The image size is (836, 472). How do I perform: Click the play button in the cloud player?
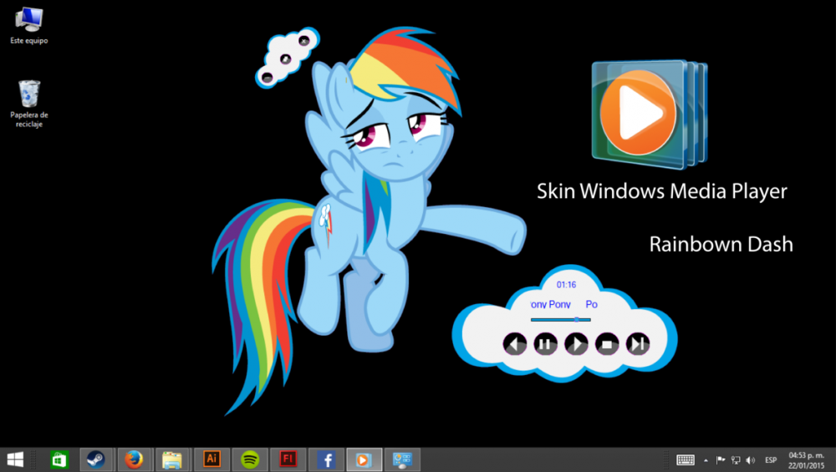click(576, 344)
